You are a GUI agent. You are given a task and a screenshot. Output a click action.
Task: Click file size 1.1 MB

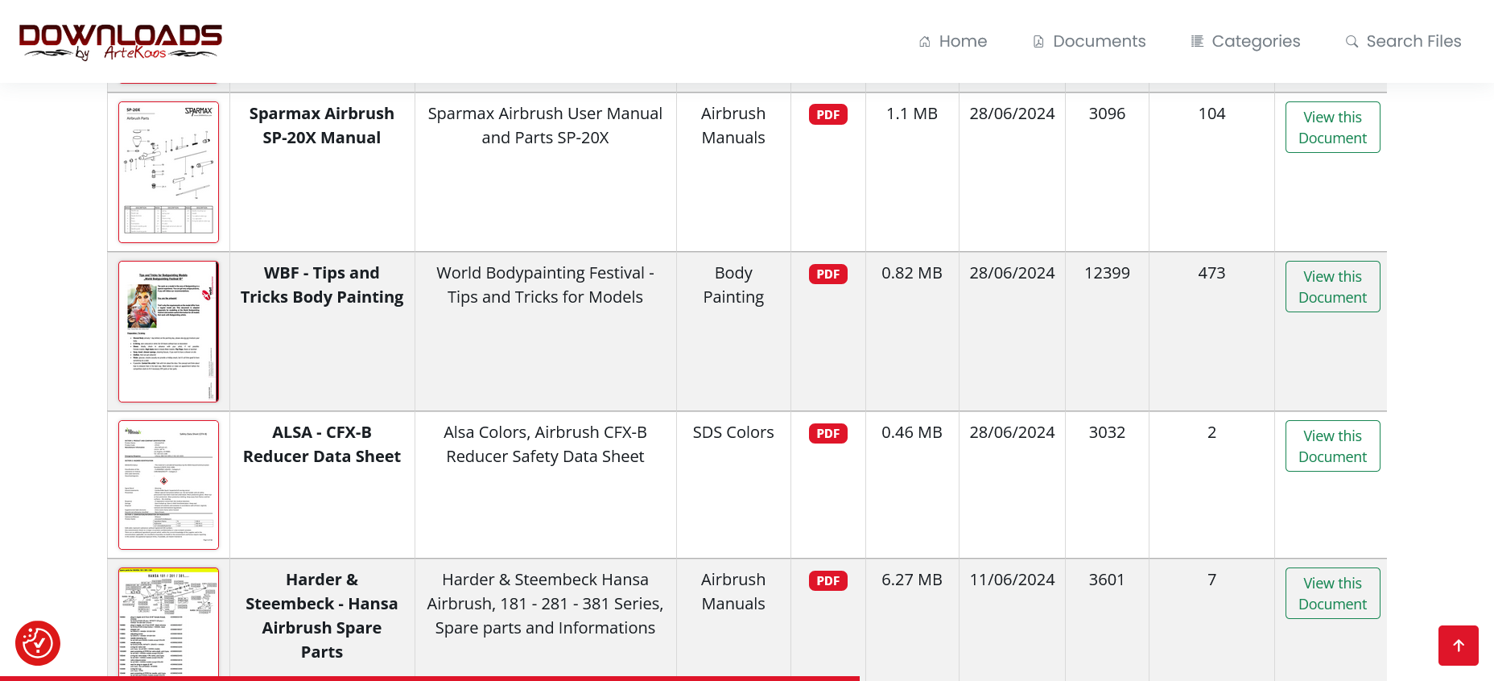912,113
